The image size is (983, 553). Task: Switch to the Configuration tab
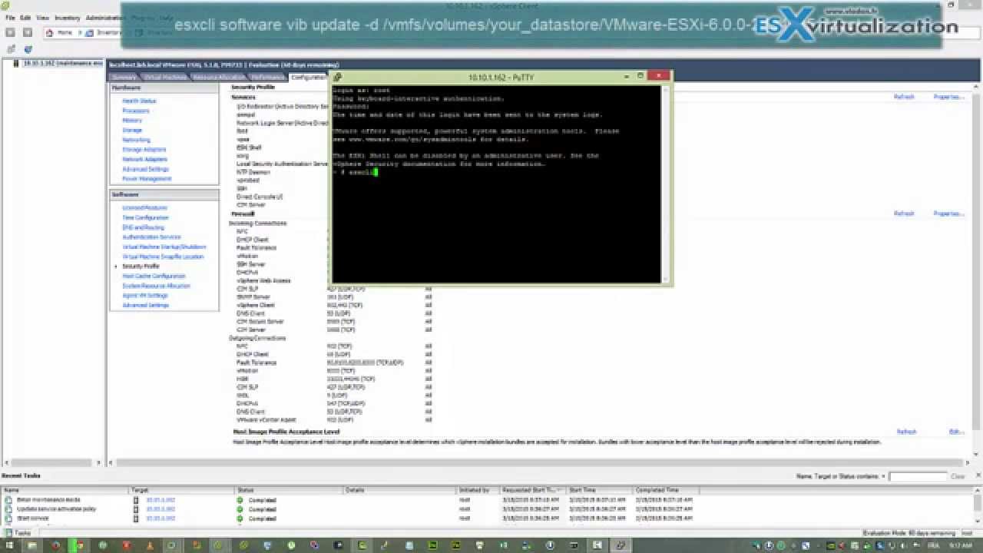308,78
